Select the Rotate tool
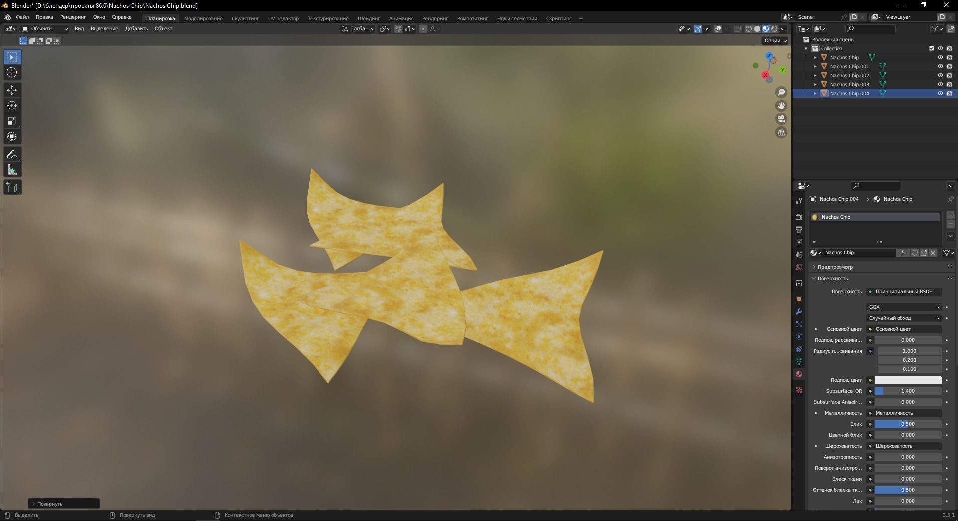The width and height of the screenshot is (958, 521). click(12, 106)
